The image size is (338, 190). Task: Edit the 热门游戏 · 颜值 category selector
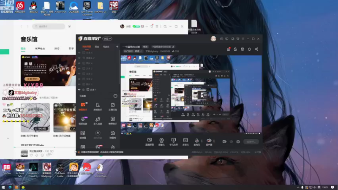(133, 51)
